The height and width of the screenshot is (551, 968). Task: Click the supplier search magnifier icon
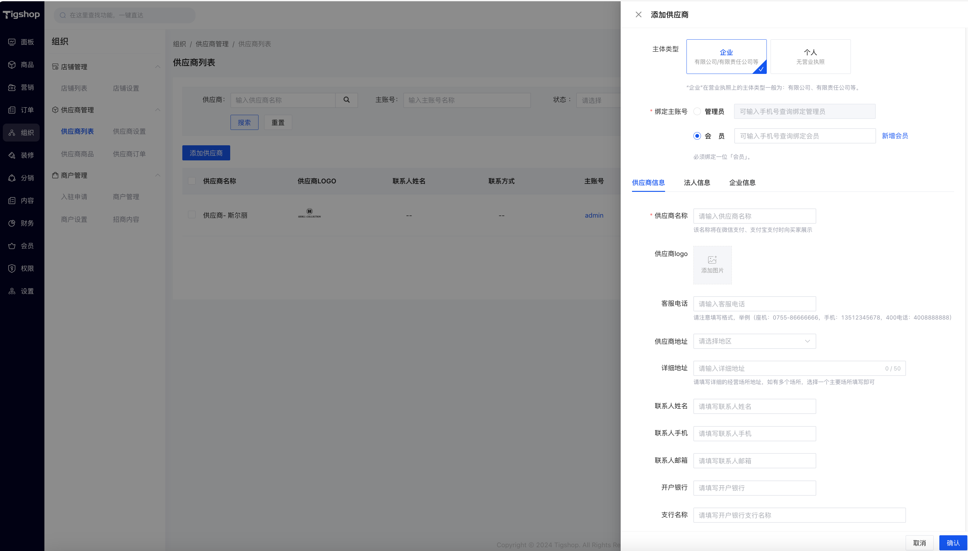point(346,100)
